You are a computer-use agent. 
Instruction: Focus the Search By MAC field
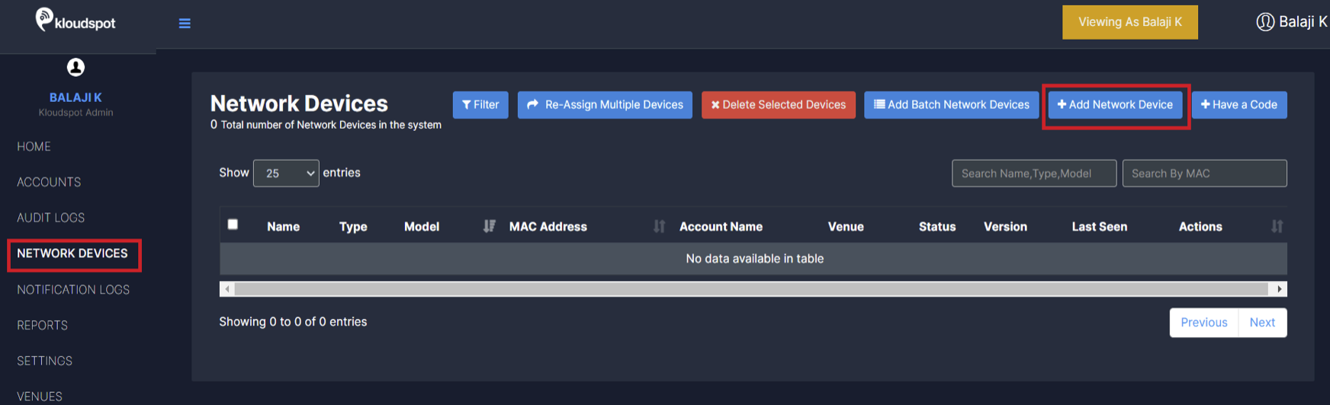pos(1204,174)
